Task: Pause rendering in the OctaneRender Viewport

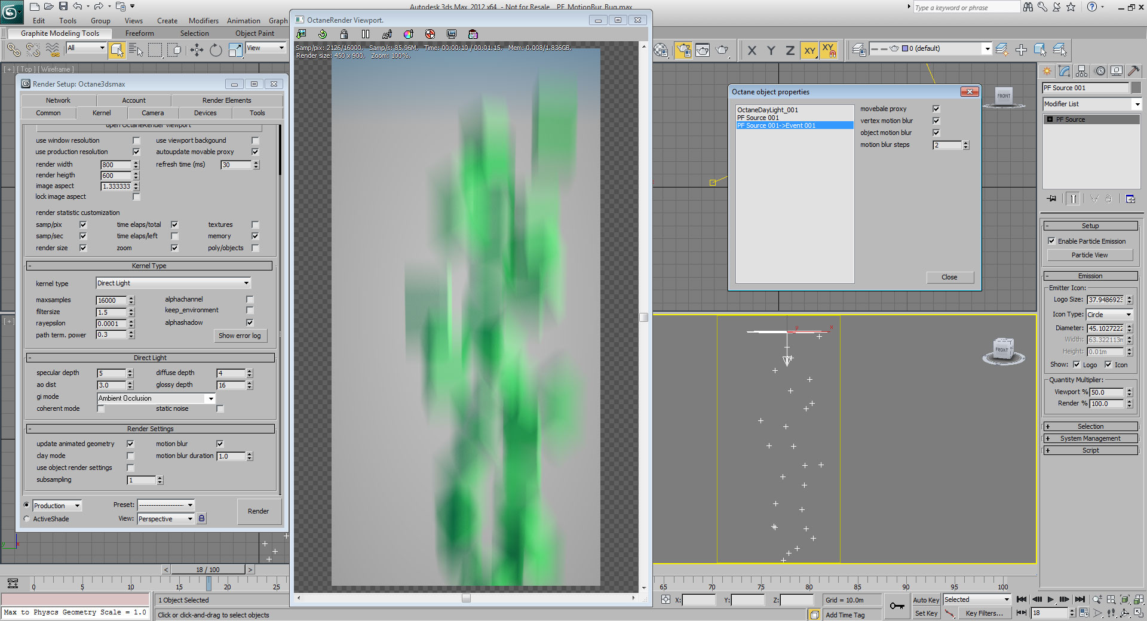Action: (x=366, y=34)
